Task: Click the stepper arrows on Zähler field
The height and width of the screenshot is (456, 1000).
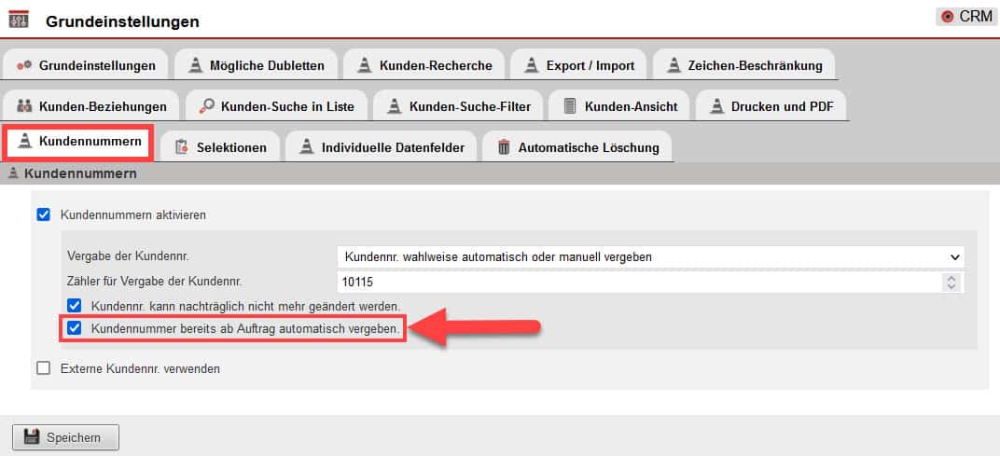Action: (x=951, y=282)
